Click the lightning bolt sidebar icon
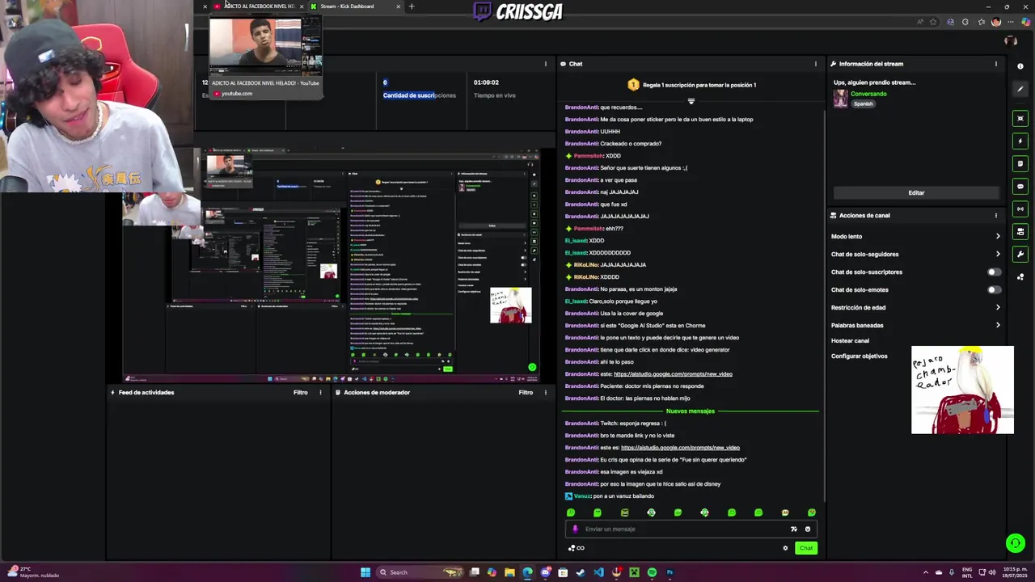Image resolution: width=1035 pixels, height=582 pixels. coord(1020,141)
